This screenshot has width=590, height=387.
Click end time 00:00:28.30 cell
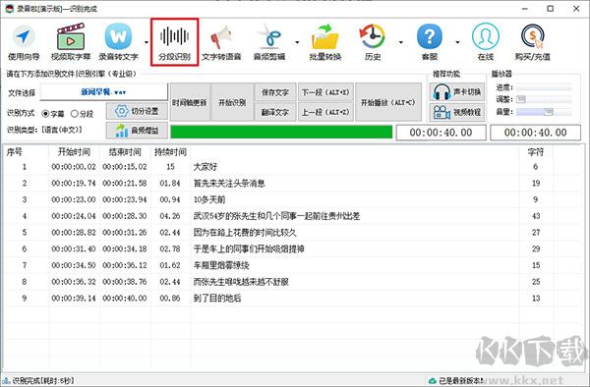click(125, 216)
